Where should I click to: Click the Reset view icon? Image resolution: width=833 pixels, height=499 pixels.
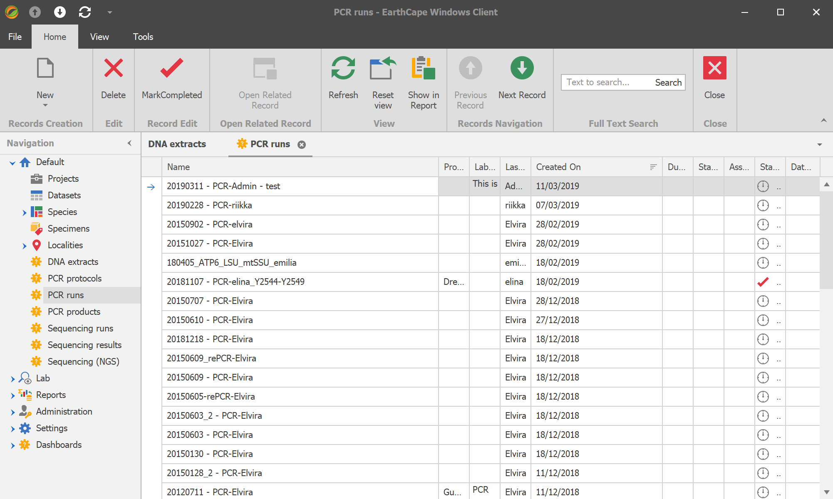coord(383,68)
